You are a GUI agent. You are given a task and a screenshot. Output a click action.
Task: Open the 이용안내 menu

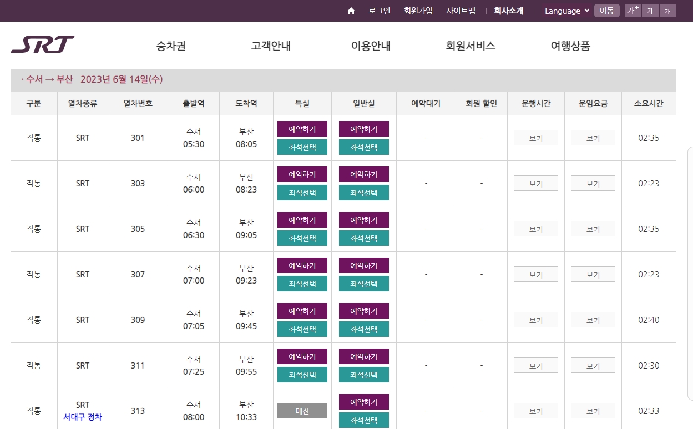point(371,46)
